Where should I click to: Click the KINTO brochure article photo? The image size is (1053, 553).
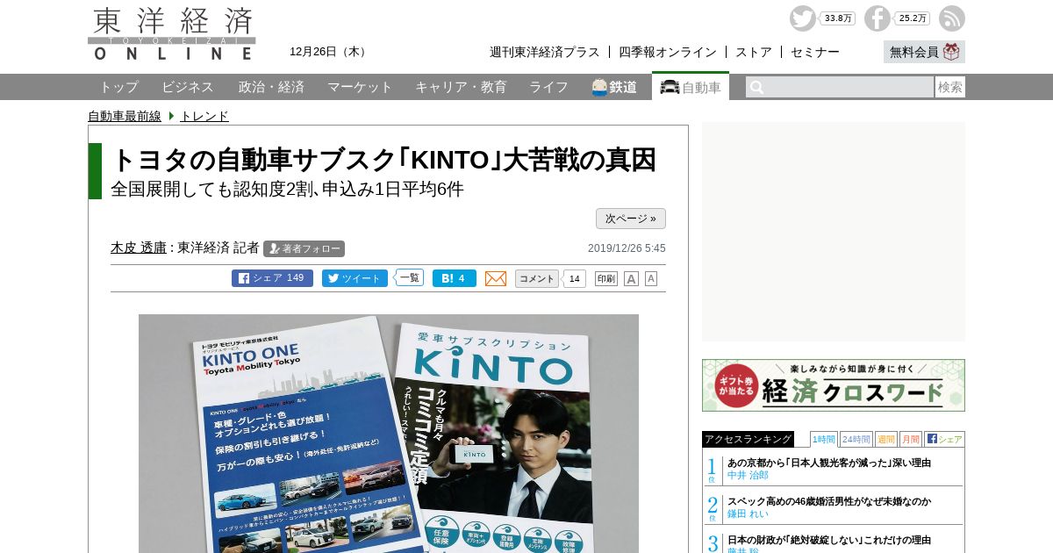[389, 434]
